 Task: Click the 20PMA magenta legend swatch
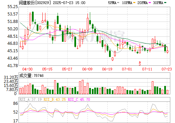150,3
